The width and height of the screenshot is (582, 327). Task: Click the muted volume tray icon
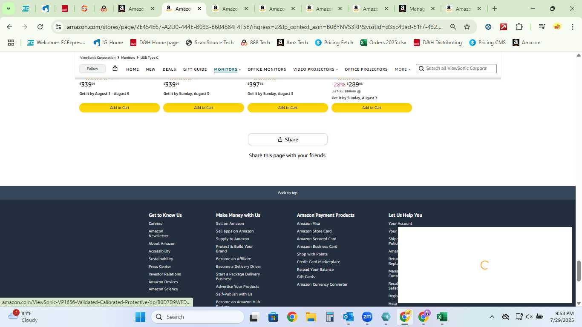[529, 317]
